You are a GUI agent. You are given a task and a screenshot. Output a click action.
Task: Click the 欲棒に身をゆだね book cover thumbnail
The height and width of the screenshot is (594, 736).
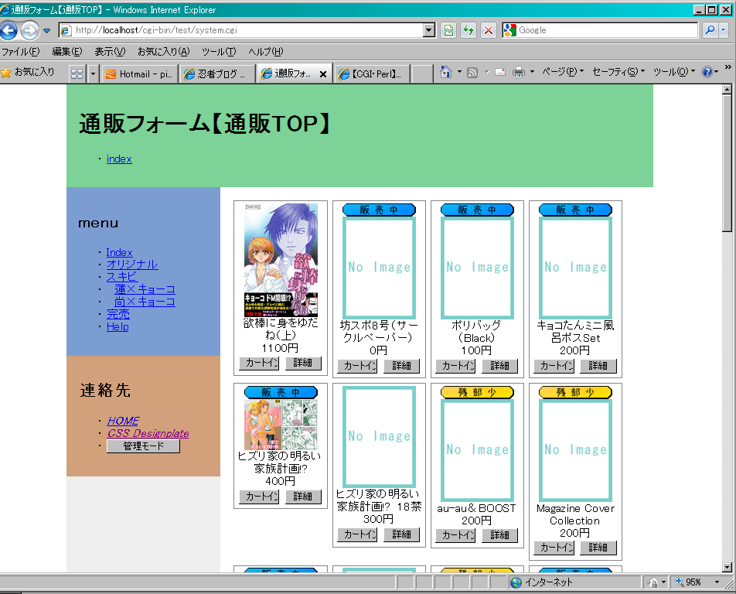coord(281,260)
